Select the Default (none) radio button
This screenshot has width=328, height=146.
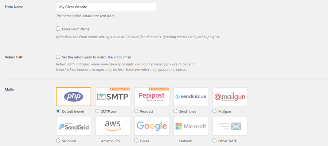pyautogui.click(x=58, y=111)
